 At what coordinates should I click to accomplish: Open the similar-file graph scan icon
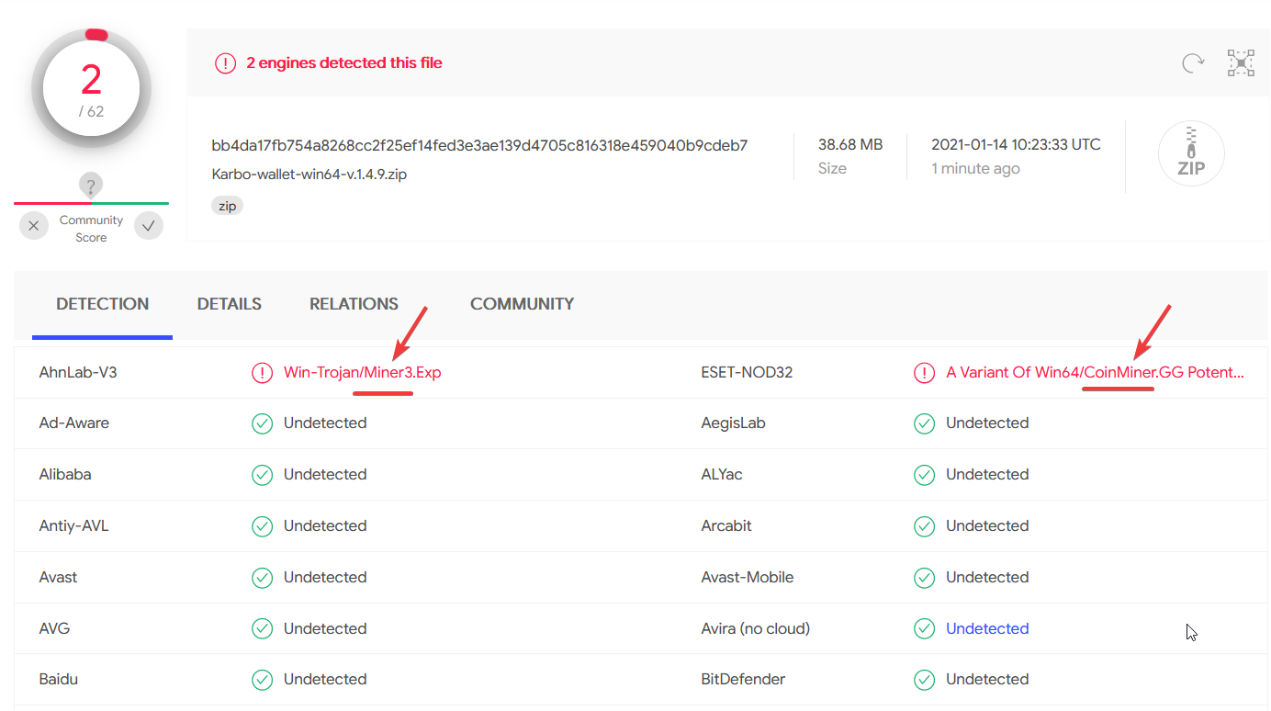coord(1241,62)
